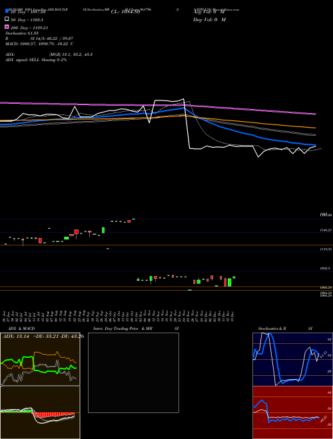The width and height of the screenshot is (333, 439).
Task: Open the blue Stochastics chart panel
Action: pyautogui.click(x=292, y=359)
